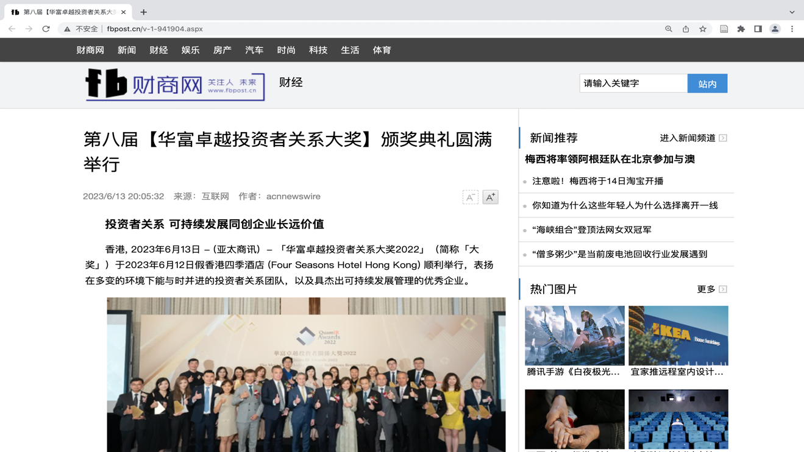
Task: Open a new browser tab
Action: (x=144, y=12)
